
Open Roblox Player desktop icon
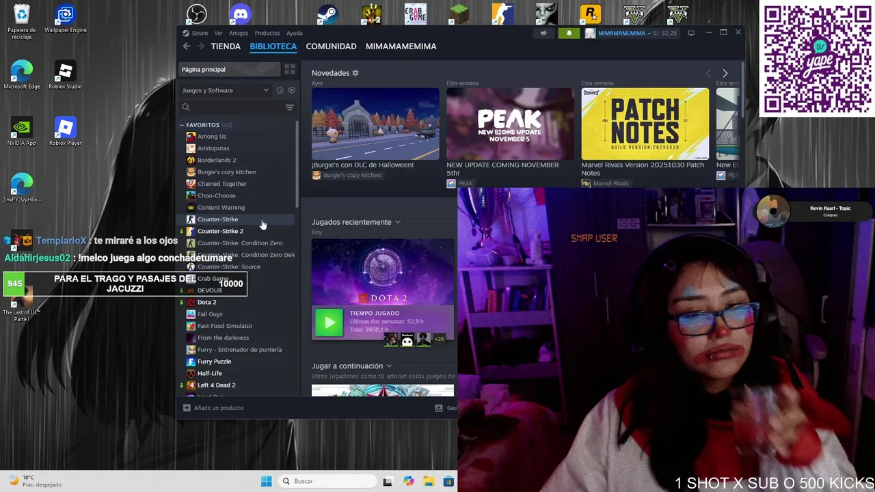tap(66, 132)
